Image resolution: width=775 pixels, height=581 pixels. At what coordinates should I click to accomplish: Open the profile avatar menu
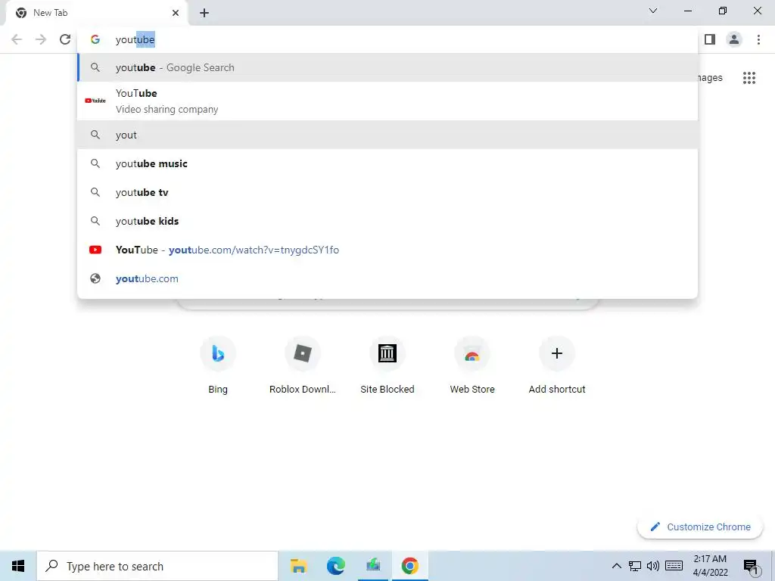click(734, 39)
